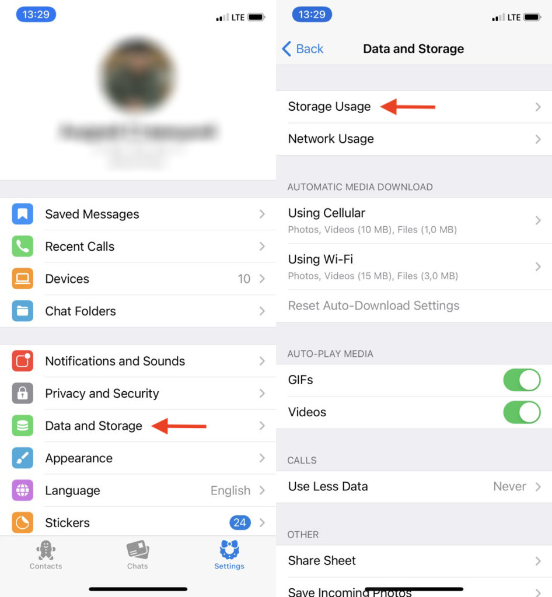Expand Storage Usage chevron

pyautogui.click(x=538, y=107)
